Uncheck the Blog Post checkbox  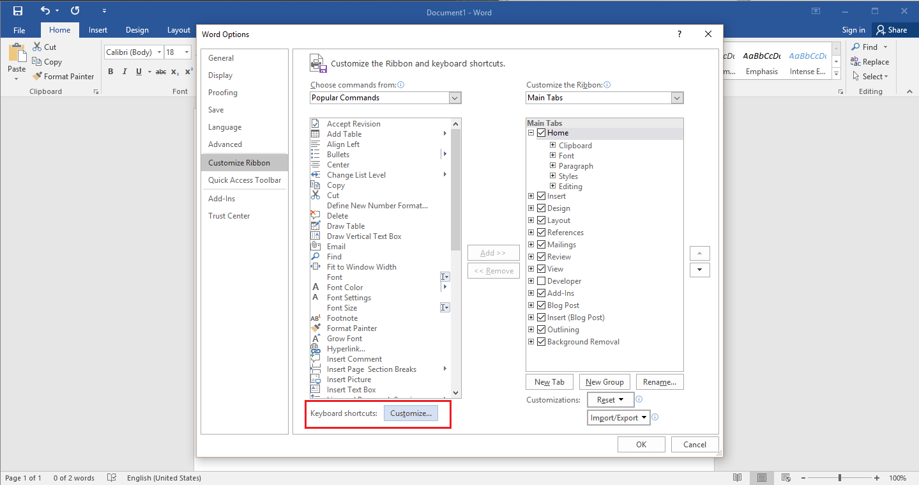[542, 305]
